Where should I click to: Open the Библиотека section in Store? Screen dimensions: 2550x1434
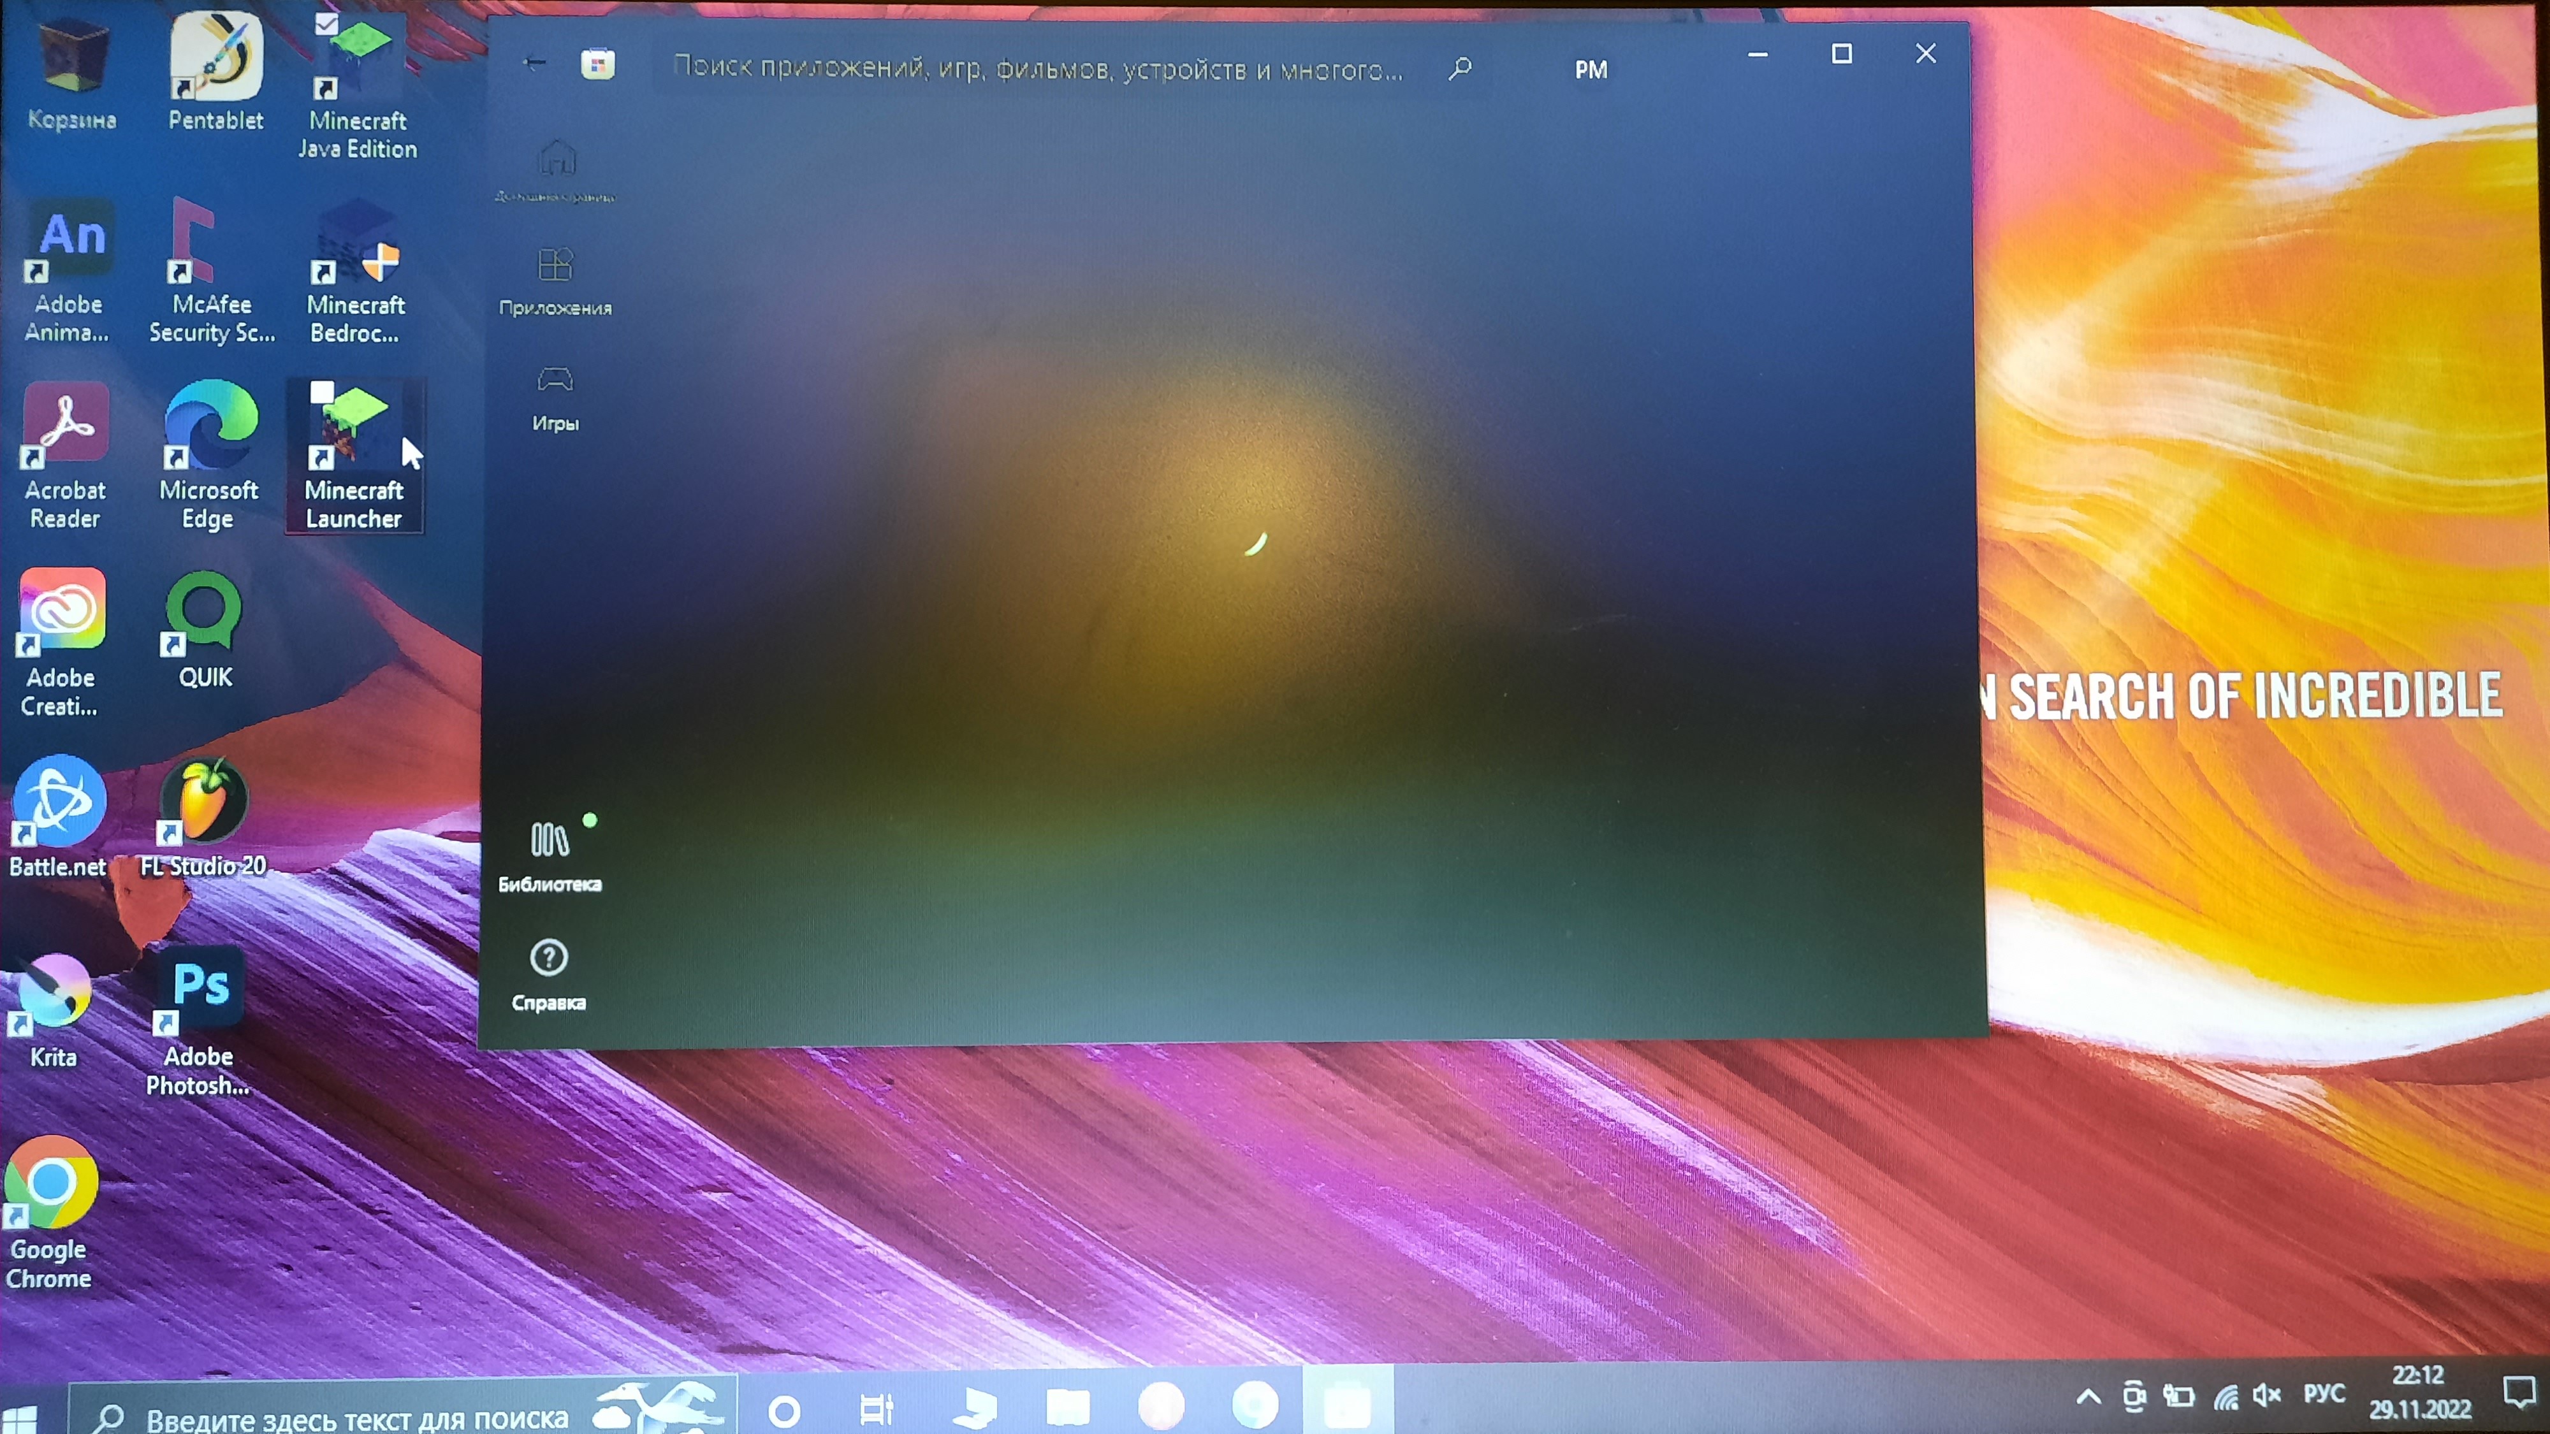click(x=550, y=857)
